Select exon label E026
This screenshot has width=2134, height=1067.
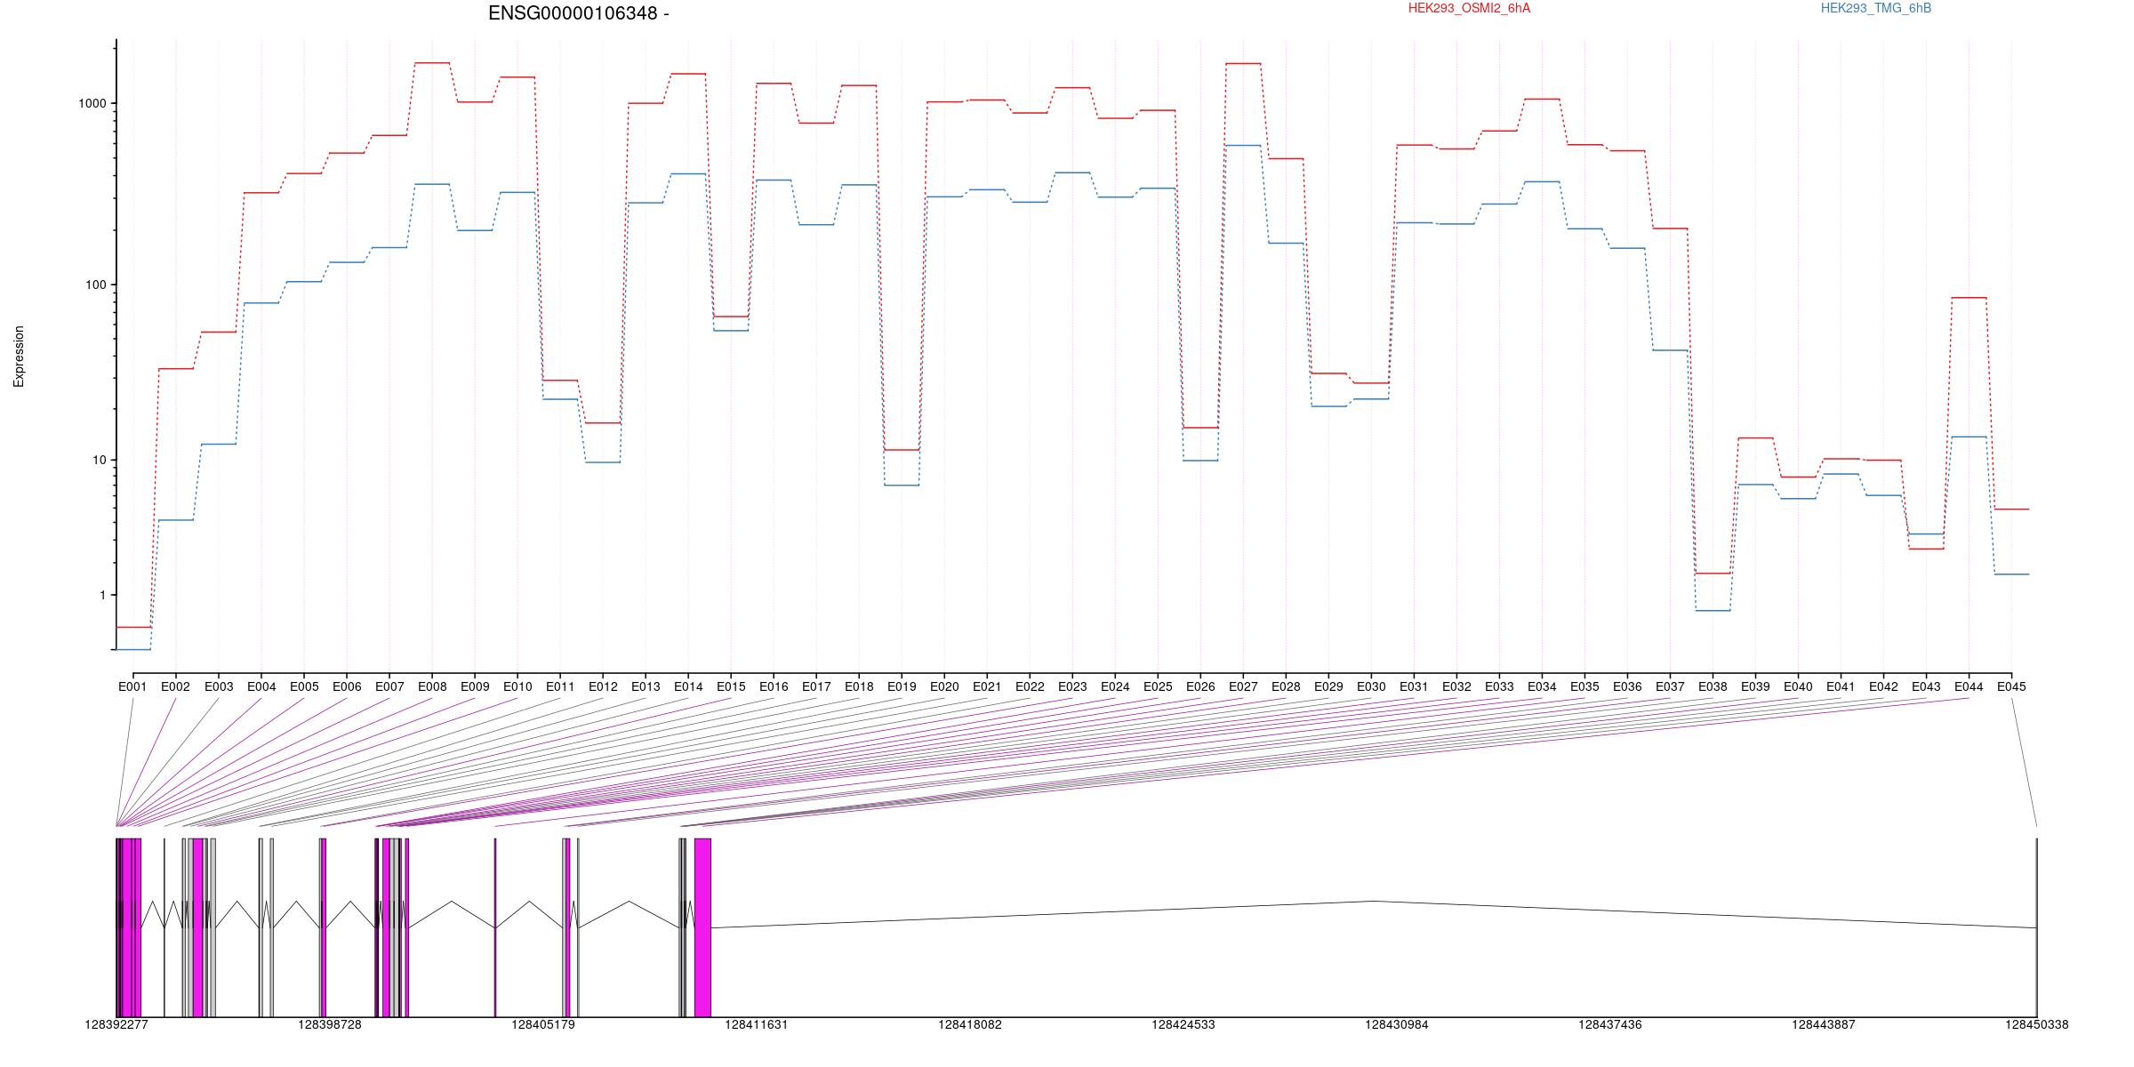click(1200, 686)
